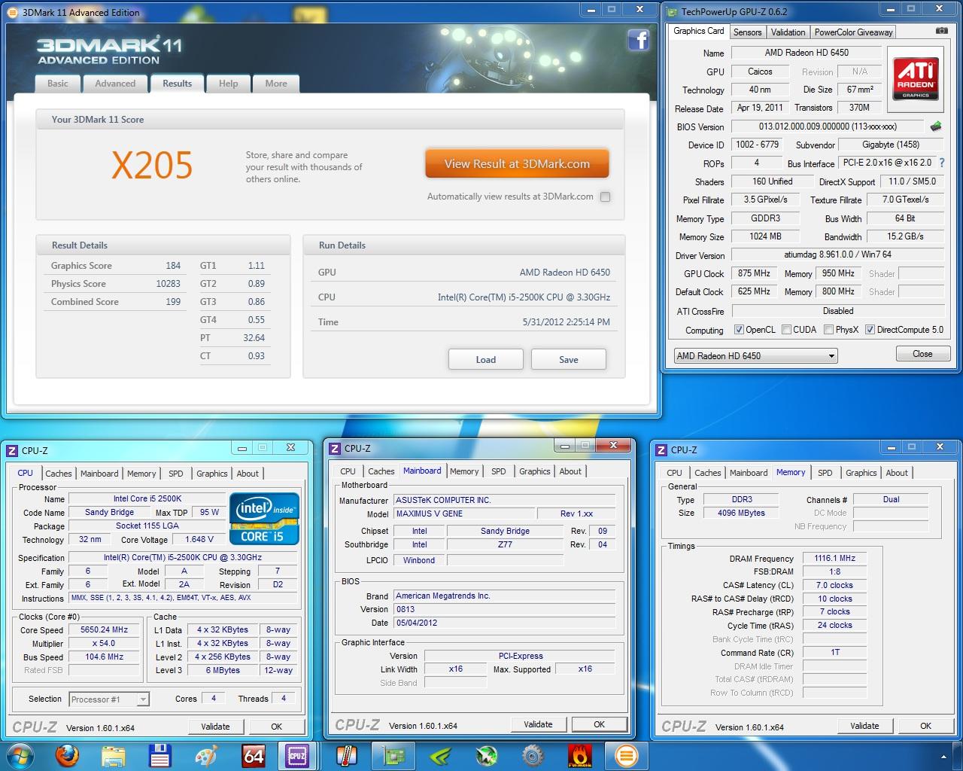
Task: Click the Core Speed 5650.24 MHz value
Action: coord(105,630)
